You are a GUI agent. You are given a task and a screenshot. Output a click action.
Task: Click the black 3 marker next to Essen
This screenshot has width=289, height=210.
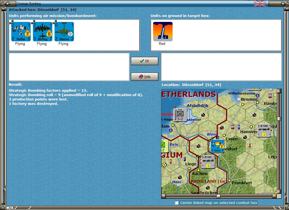pos(218,138)
